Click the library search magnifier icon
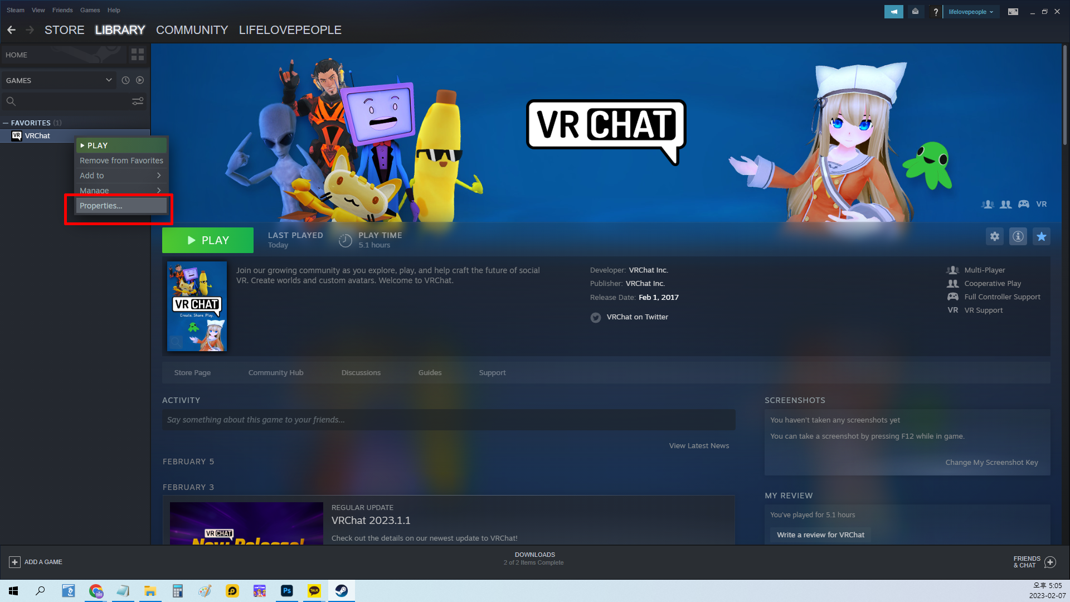This screenshot has width=1070, height=602. pyautogui.click(x=11, y=101)
